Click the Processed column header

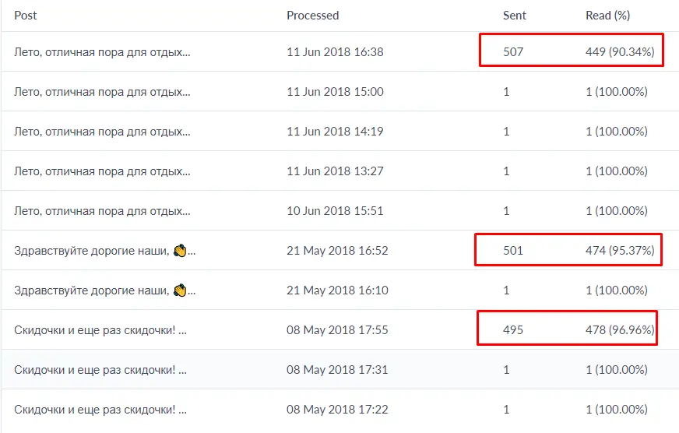pyautogui.click(x=313, y=16)
